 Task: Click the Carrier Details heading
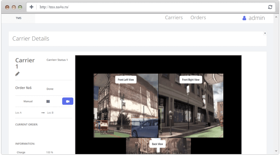tap(31, 39)
